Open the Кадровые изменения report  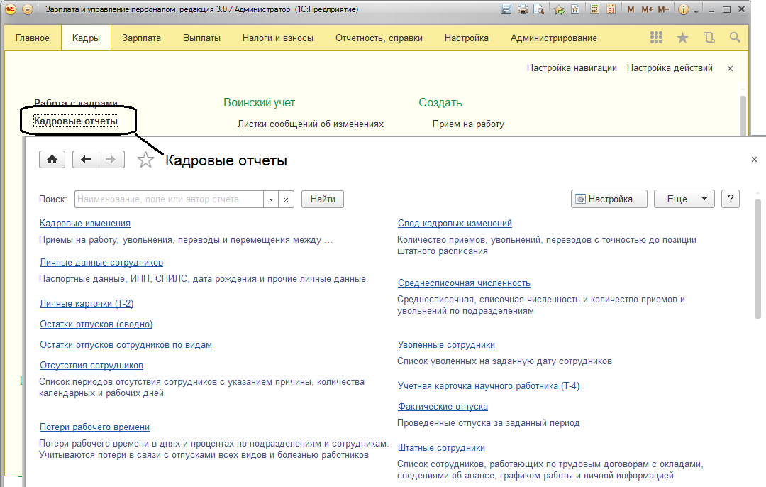[x=85, y=224]
